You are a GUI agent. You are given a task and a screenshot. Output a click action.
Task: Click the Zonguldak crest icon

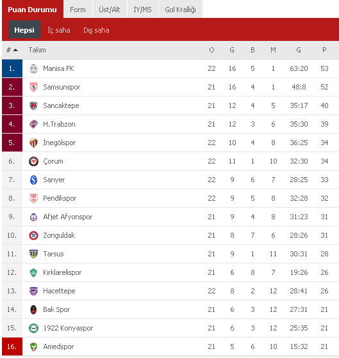click(x=33, y=235)
